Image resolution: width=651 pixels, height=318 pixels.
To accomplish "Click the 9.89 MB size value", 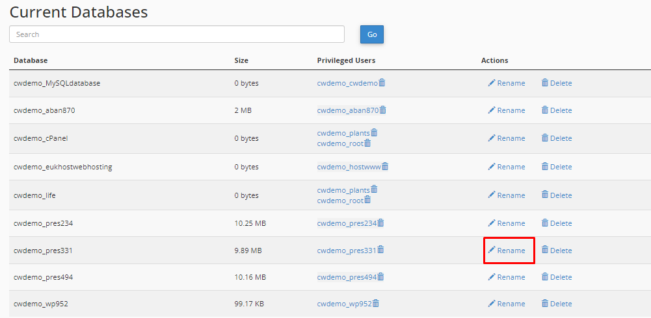I will click(x=248, y=251).
